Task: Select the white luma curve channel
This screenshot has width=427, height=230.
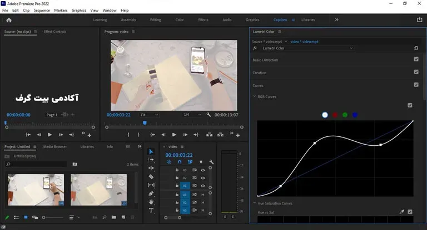Action: point(325,115)
